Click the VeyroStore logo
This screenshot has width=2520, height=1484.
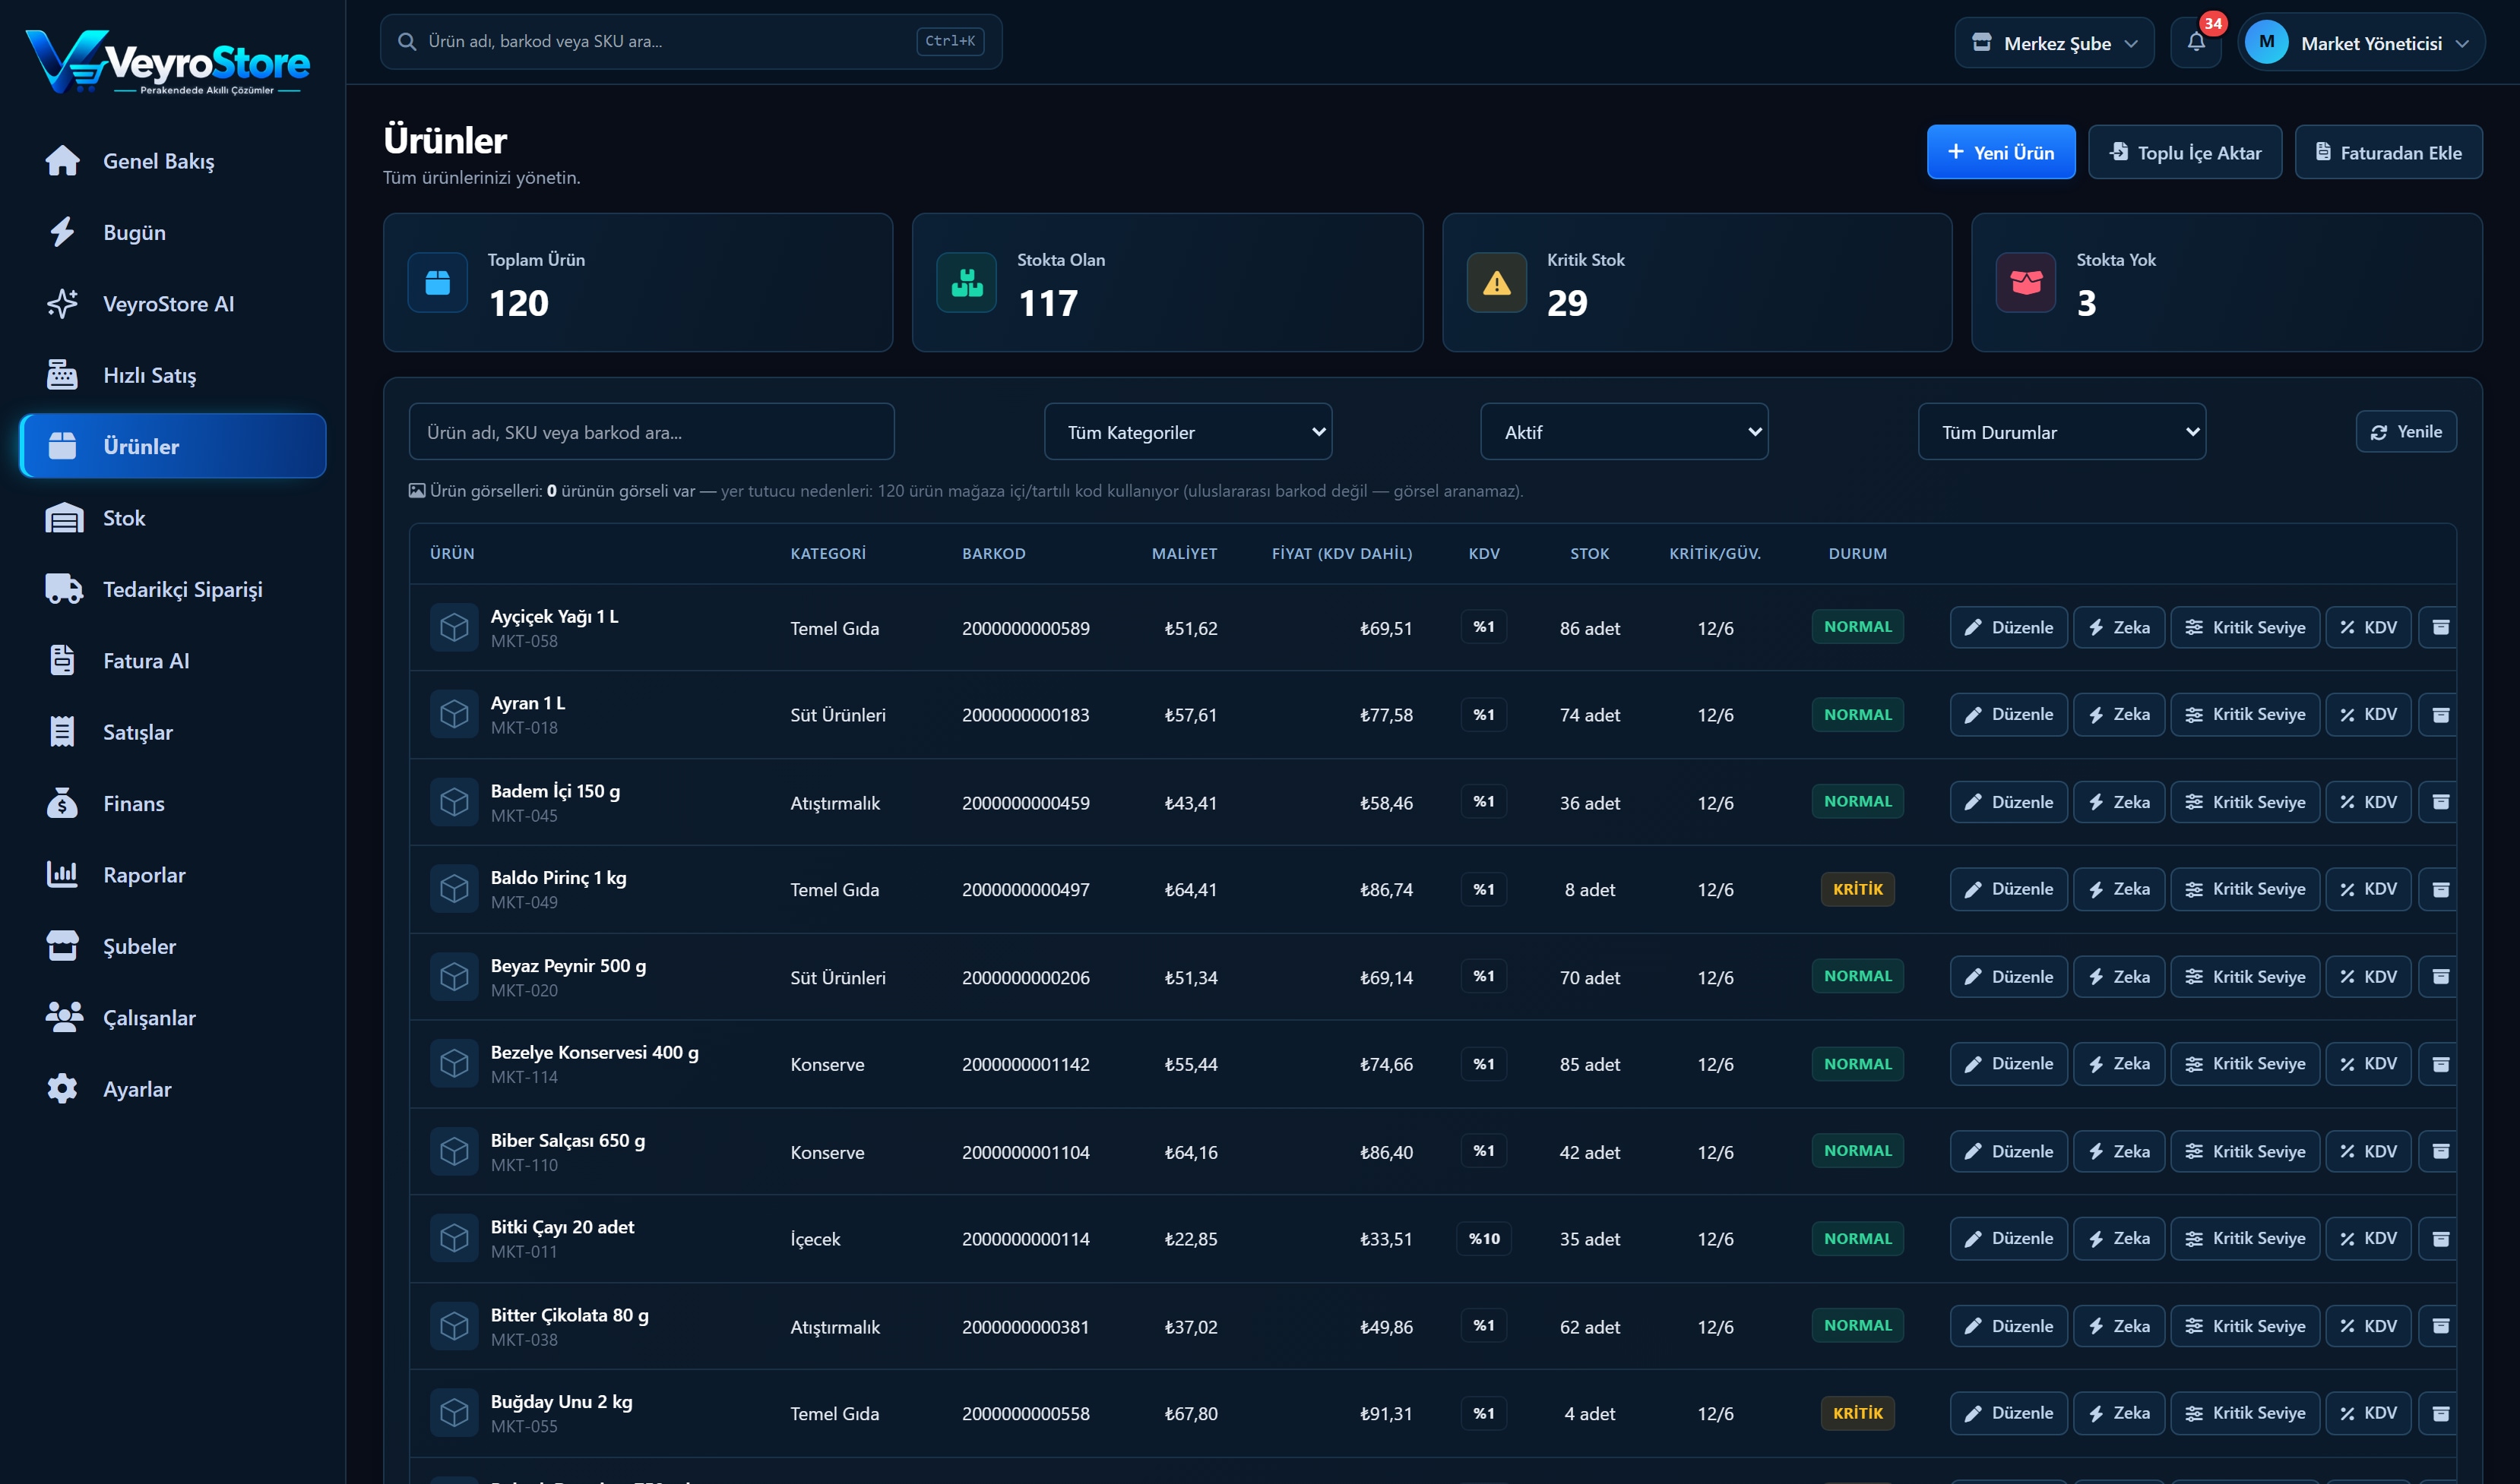(168, 62)
